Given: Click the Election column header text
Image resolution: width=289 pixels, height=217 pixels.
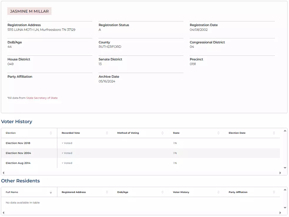Looking at the screenshot, I should [11, 133].
